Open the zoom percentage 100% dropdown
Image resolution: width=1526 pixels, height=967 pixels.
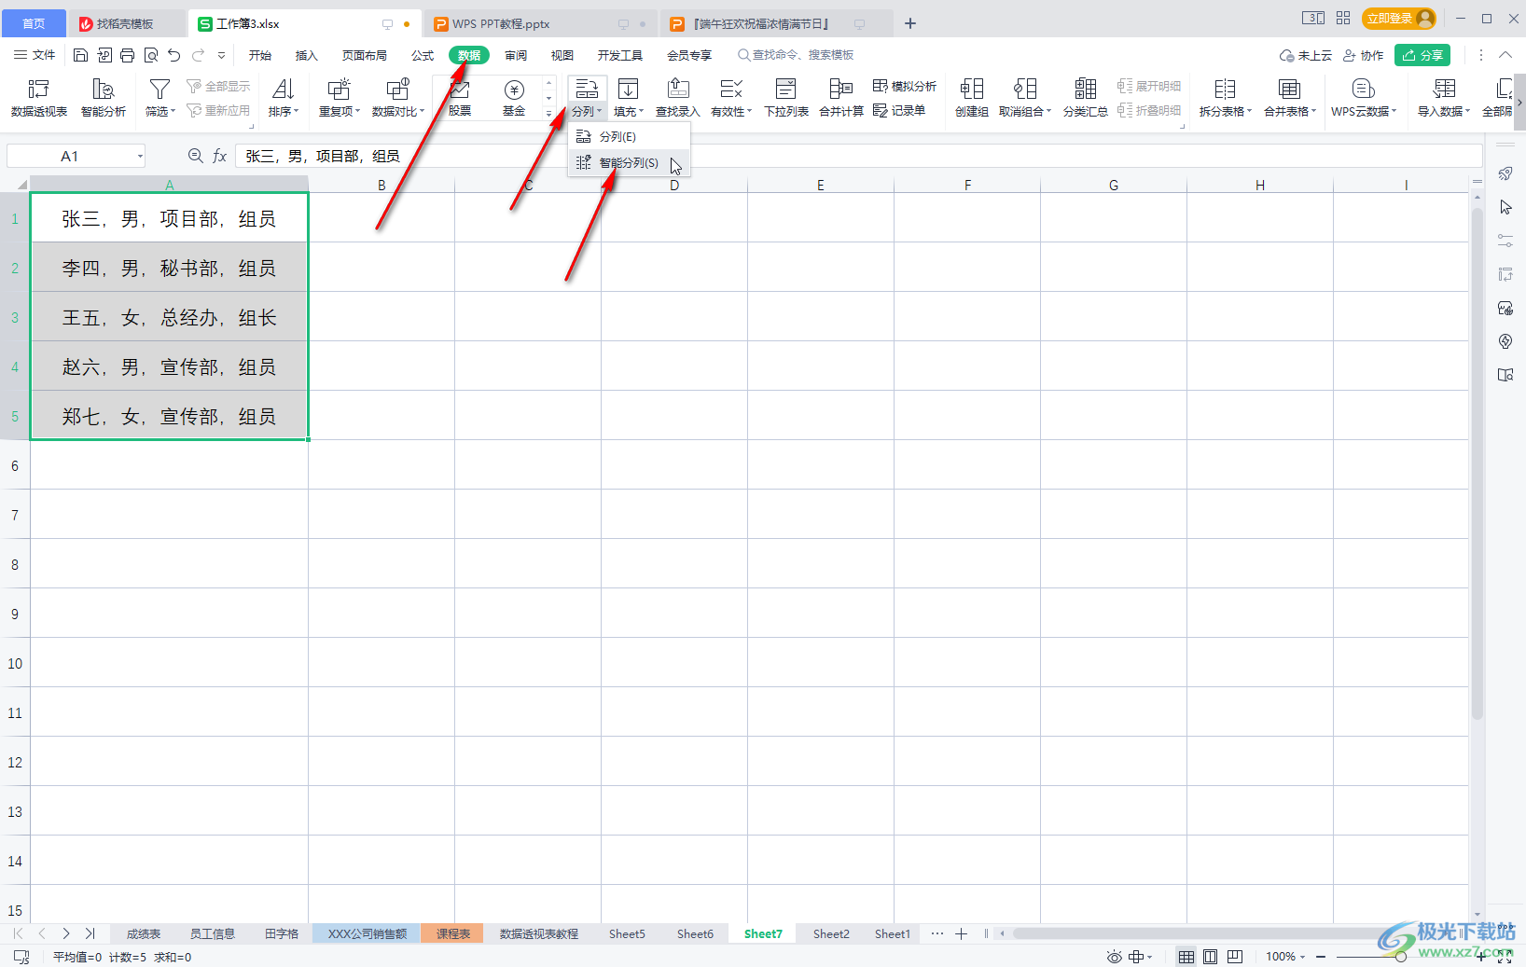tap(1285, 957)
